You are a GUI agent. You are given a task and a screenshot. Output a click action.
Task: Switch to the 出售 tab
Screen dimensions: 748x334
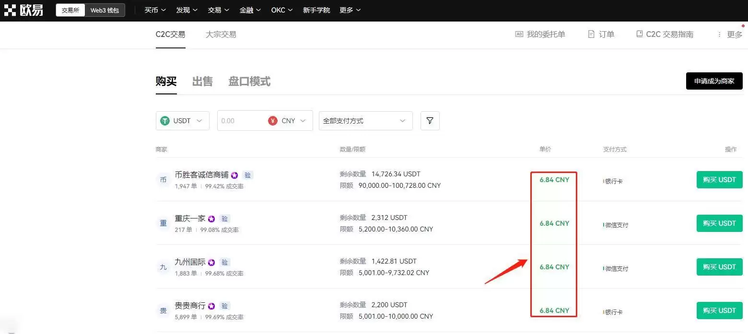(x=202, y=81)
